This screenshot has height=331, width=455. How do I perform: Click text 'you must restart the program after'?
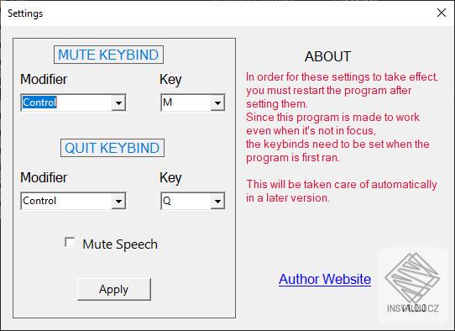click(x=328, y=91)
